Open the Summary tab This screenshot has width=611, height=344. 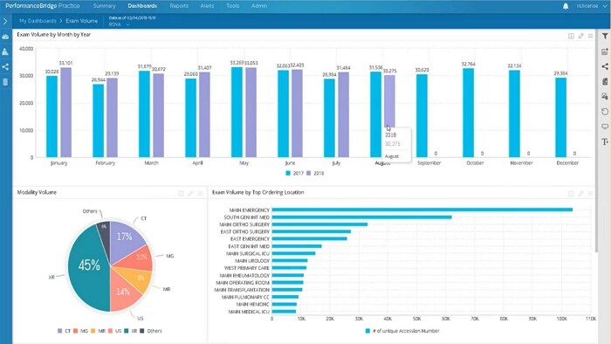coord(104,6)
